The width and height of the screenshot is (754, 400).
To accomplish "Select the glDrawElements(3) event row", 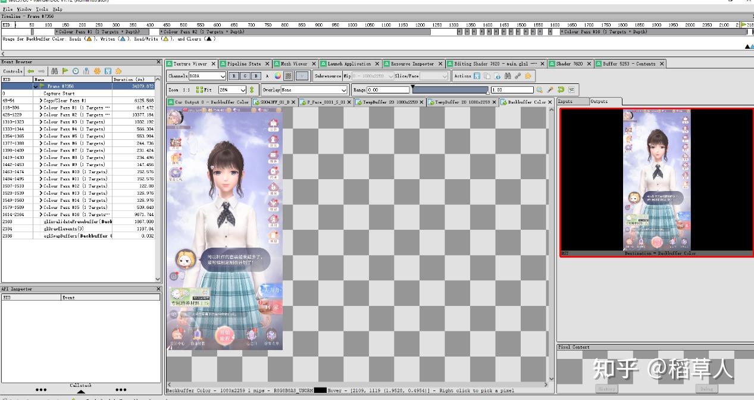I will [77, 229].
